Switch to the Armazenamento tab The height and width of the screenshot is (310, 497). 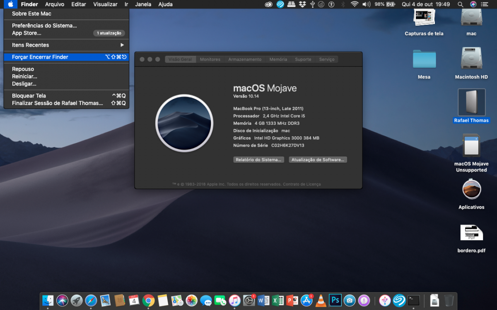[x=245, y=60]
